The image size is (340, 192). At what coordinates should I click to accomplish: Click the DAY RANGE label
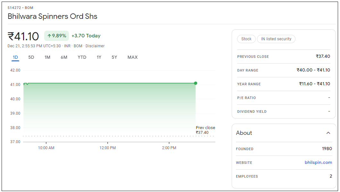tap(248, 70)
